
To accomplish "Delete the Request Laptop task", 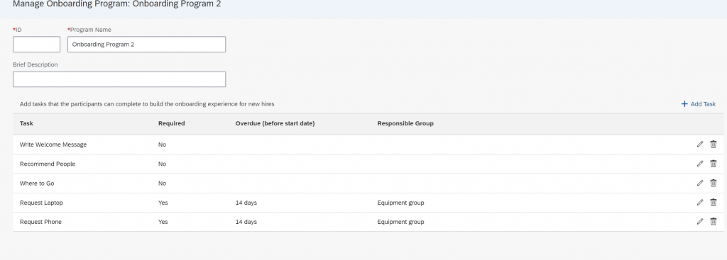I will coord(713,203).
